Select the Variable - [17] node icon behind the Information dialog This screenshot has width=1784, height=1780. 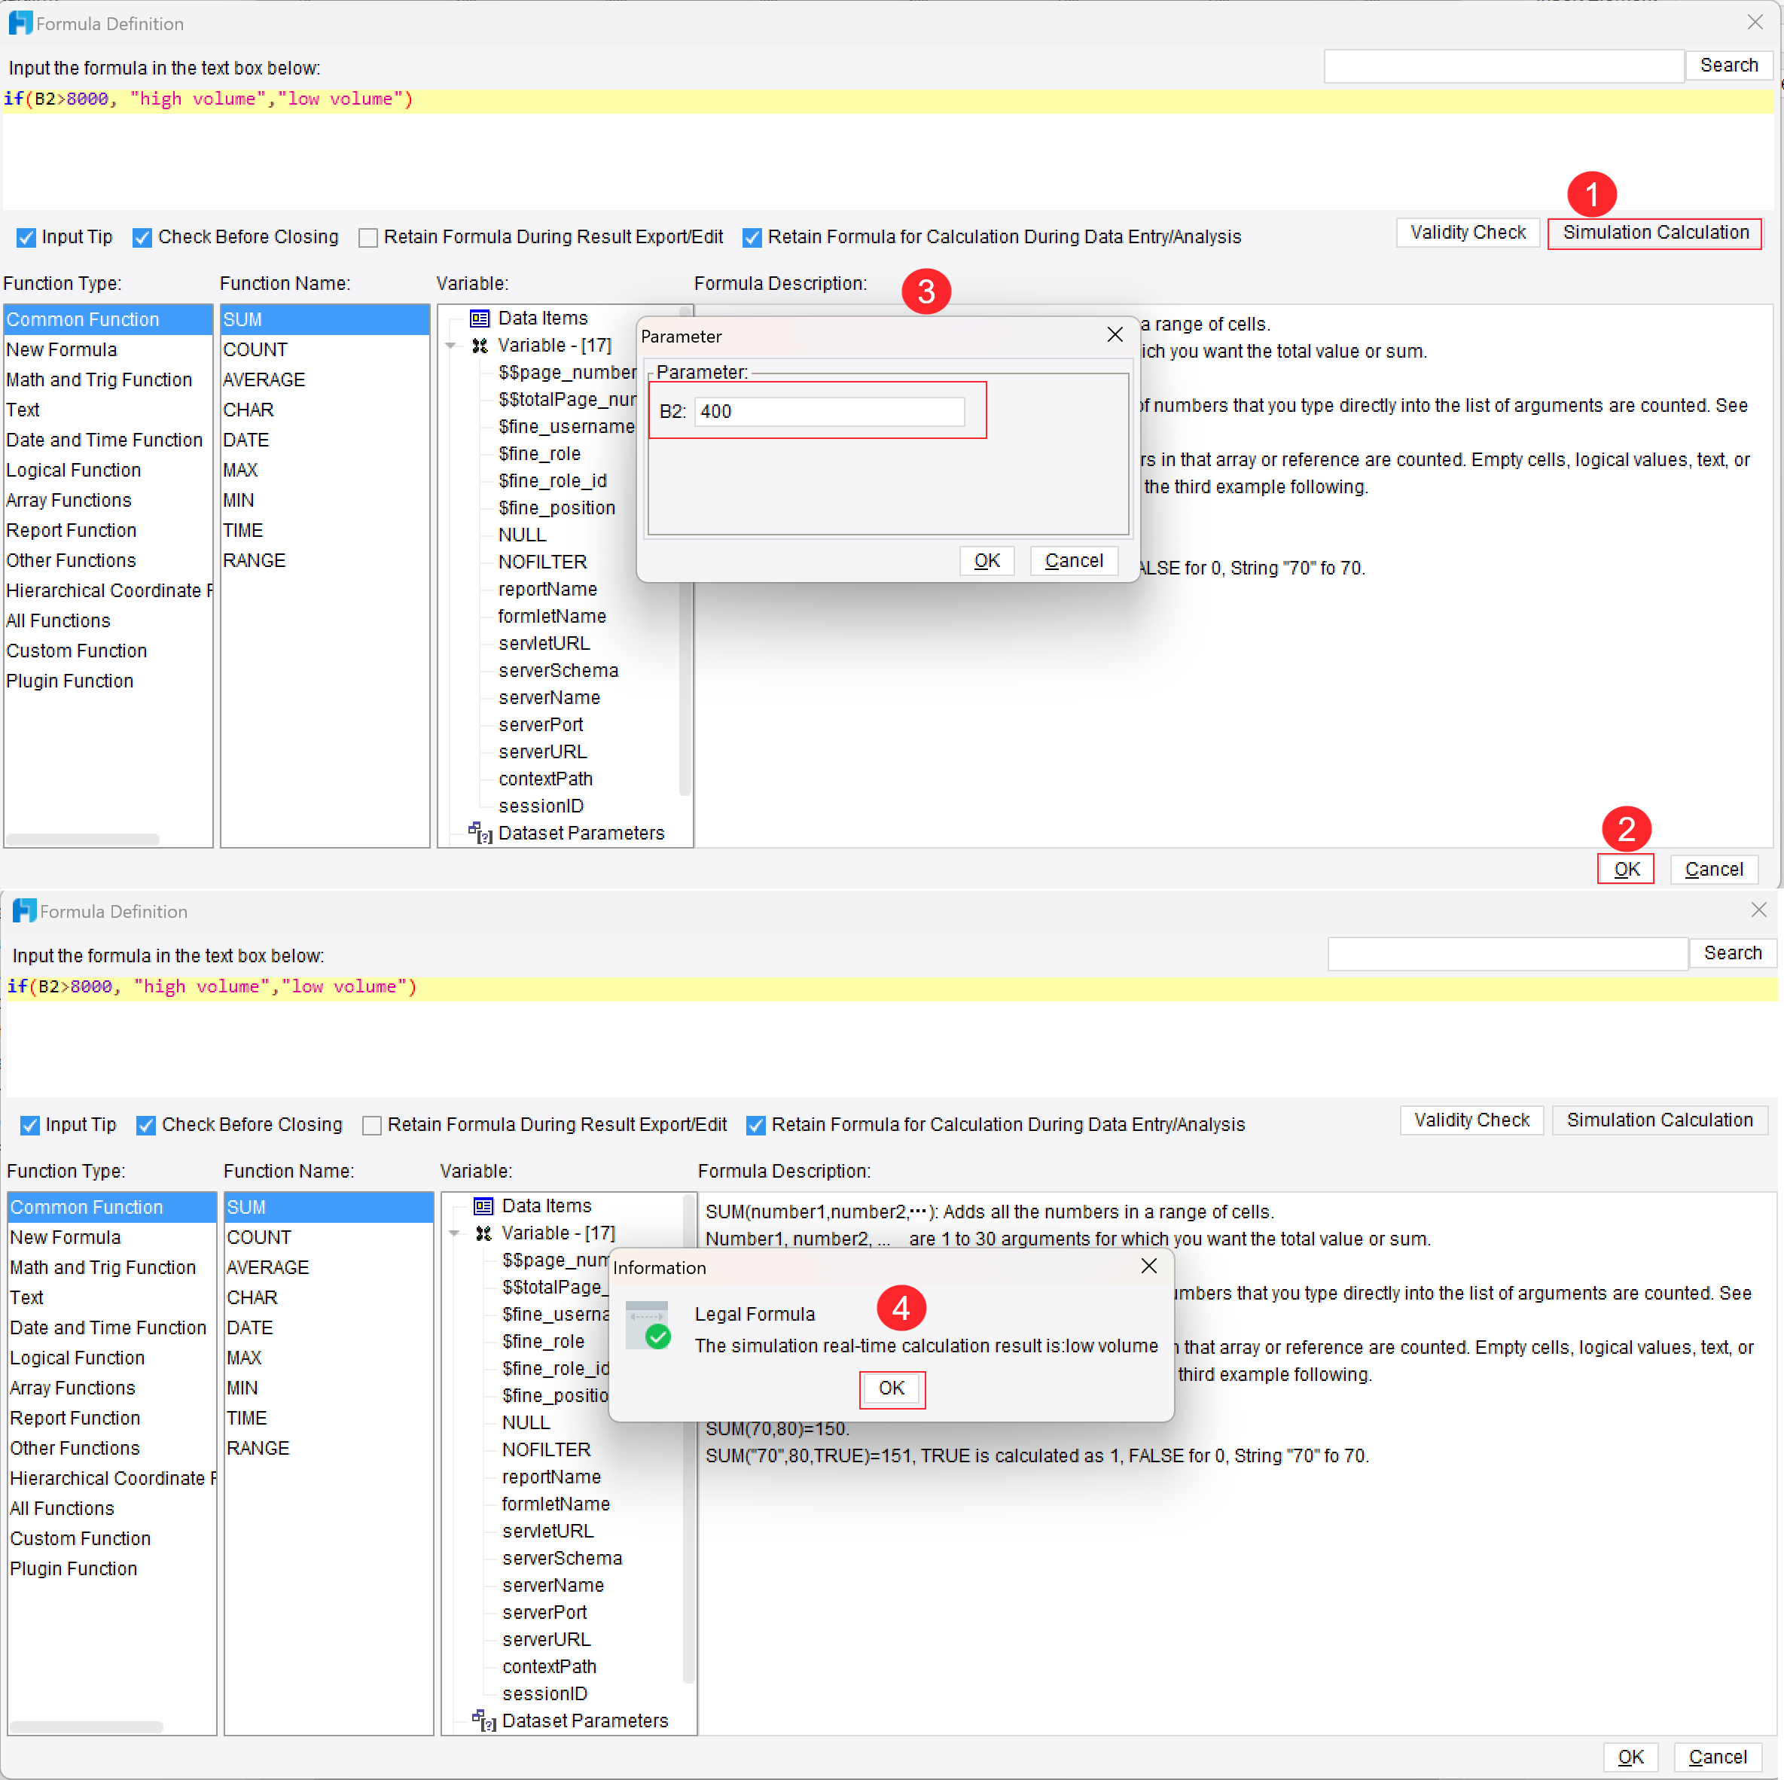pyautogui.click(x=483, y=1233)
